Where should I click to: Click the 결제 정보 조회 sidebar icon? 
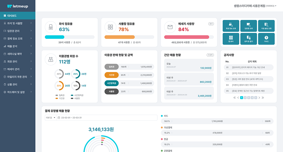tap(5, 39)
